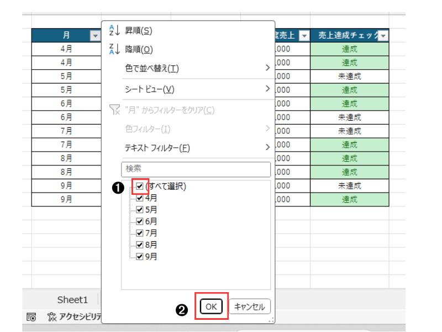Click the clear filter funnel icon
Screen dimensions: 442x332
(x=114, y=110)
